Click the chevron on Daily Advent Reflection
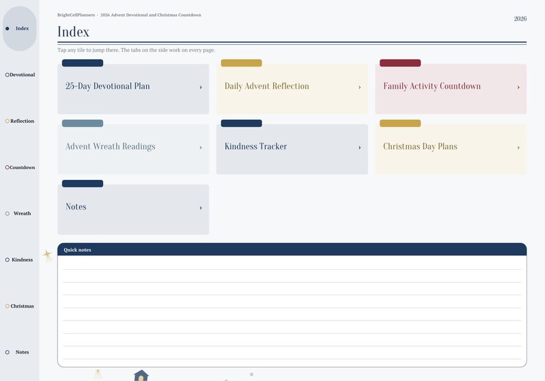The image size is (545, 381). (360, 87)
